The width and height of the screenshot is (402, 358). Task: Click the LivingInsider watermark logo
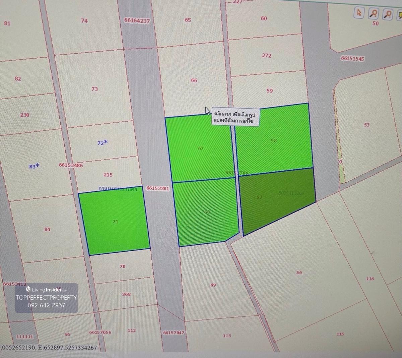coord(47,290)
